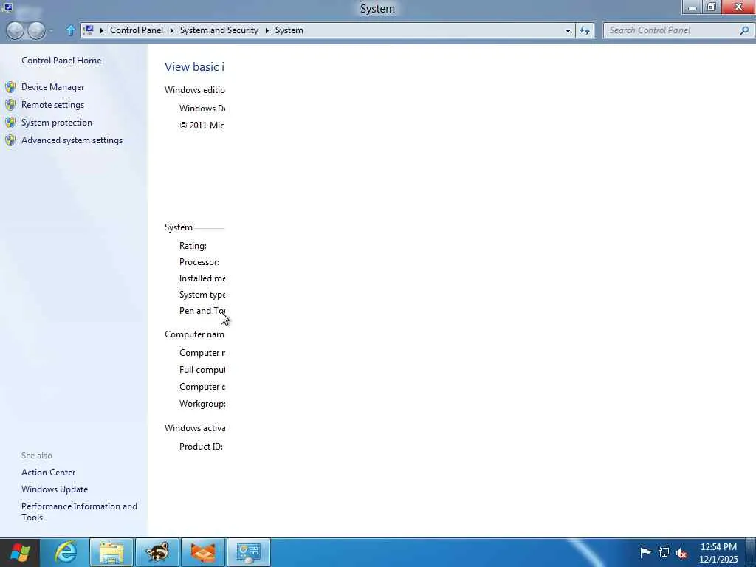Click the Workgroup: label
The height and width of the screenshot is (567, 756).
[202, 404]
